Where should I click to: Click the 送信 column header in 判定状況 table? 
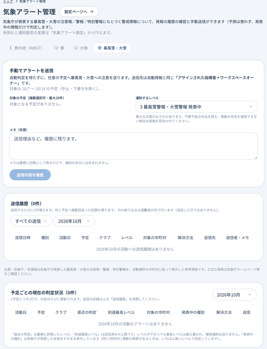pyautogui.click(x=246, y=312)
